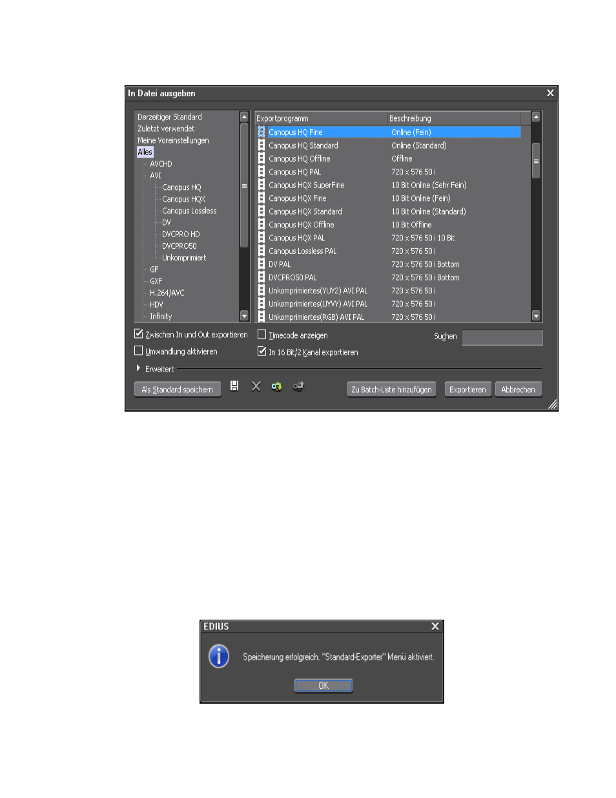Select Zuletzt verwendet in the category list
616x798 pixels.
click(166, 129)
